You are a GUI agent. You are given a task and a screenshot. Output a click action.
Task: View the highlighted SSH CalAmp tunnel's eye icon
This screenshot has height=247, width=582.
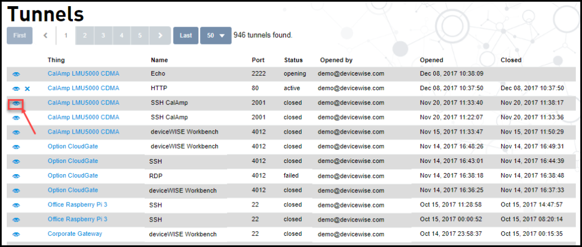[x=16, y=103]
